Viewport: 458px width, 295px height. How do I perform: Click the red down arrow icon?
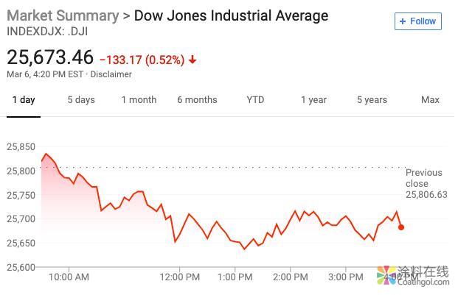pos(192,60)
